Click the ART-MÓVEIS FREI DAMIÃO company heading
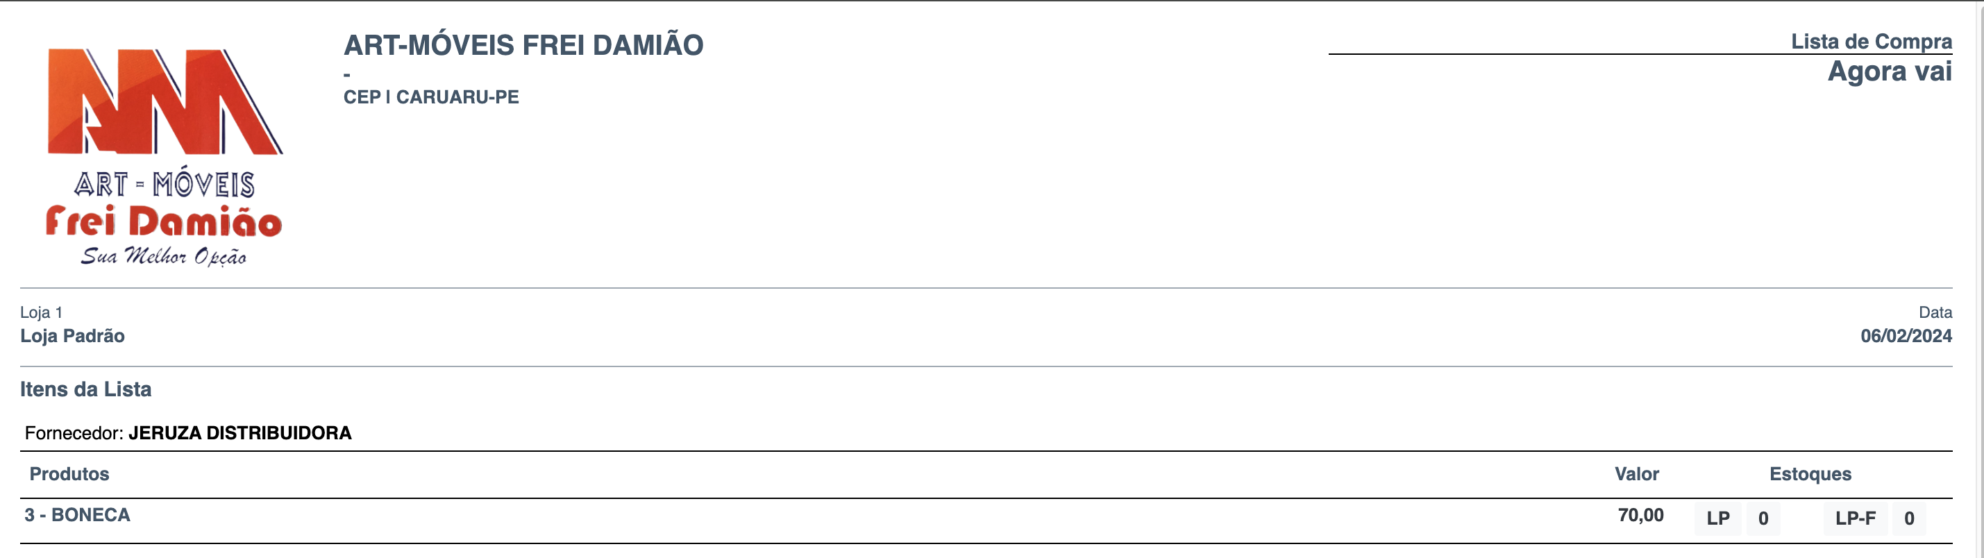This screenshot has height=558, width=1984. point(523,45)
